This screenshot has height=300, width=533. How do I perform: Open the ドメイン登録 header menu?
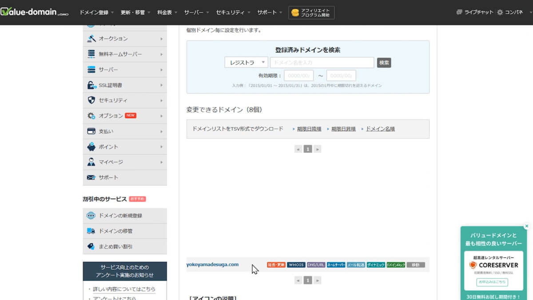pyautogui.click(x=96, y=12)
